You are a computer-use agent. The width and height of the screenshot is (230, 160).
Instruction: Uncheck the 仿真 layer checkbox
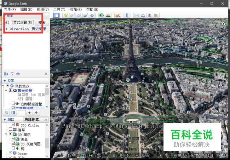point(13,138)
